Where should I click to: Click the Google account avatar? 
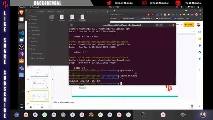198,25
